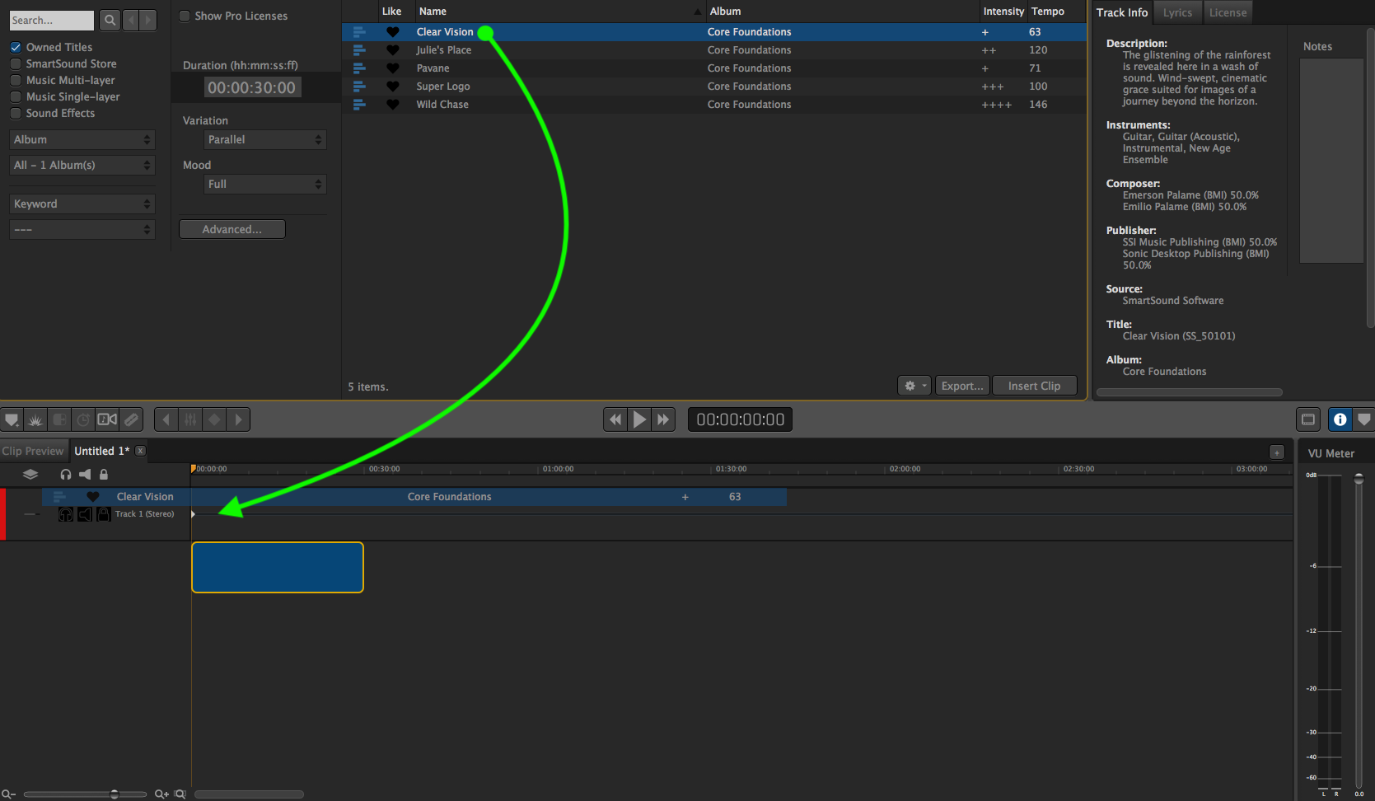Click the layers stack icon in track header
This screenshot has height=801, width=1375.
click(30, 474)
